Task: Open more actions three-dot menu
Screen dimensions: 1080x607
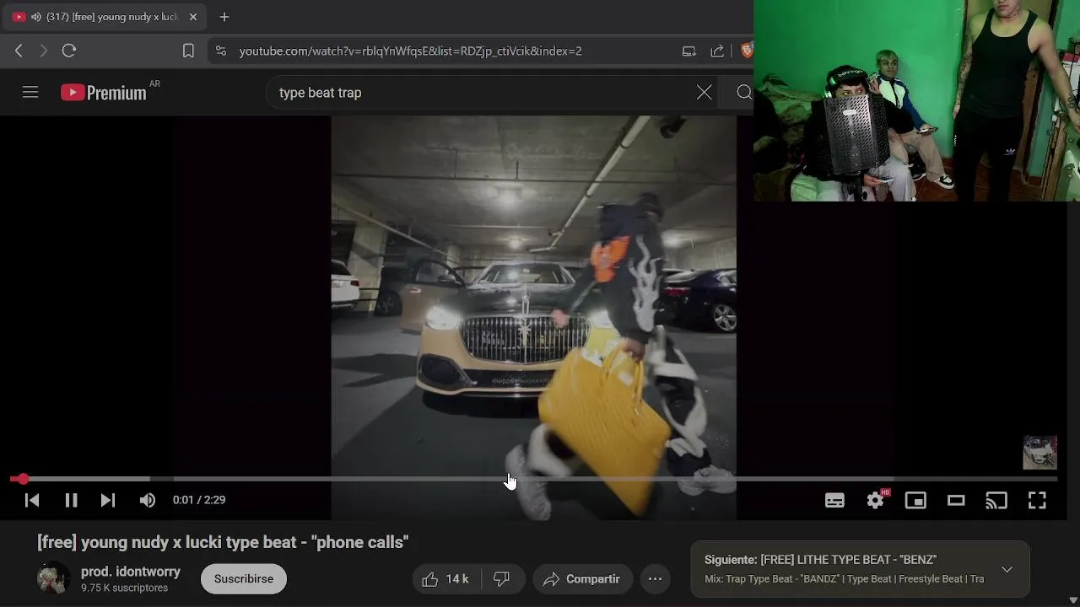Action: [655, 578]
